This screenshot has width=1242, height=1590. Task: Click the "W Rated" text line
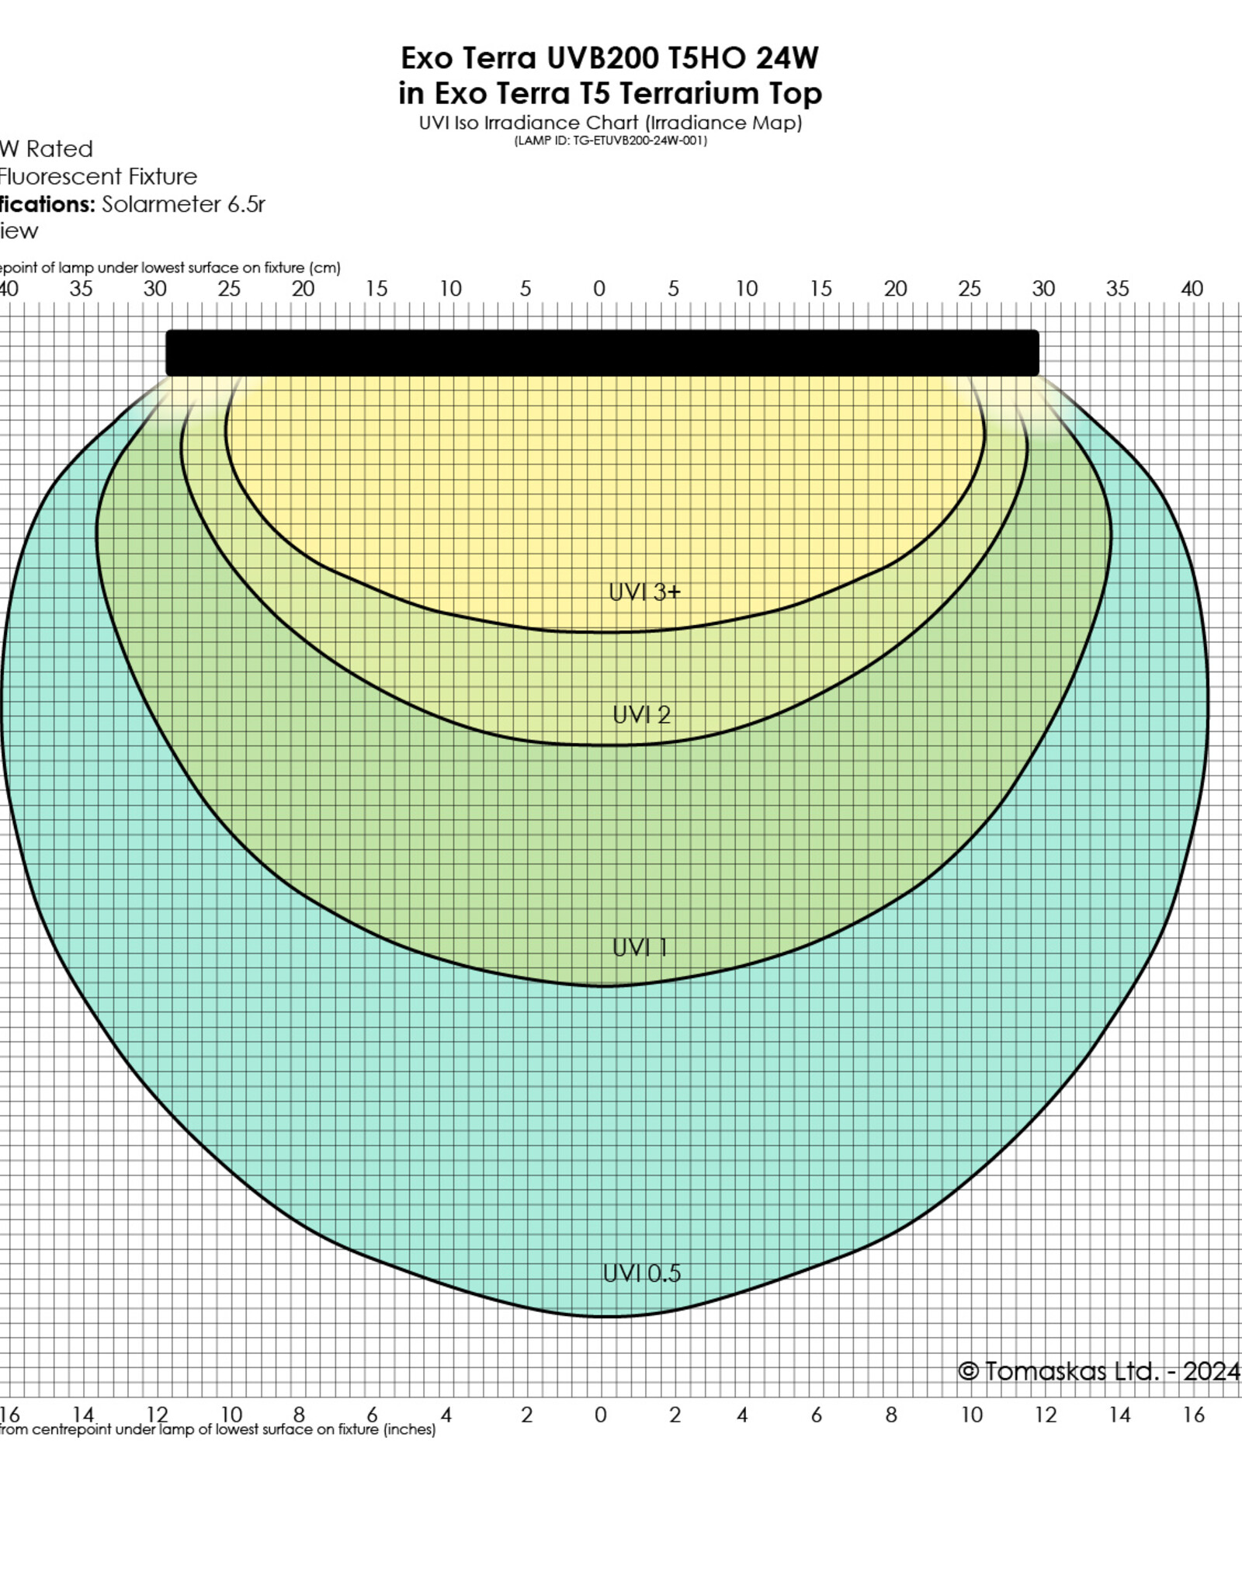pyautogui.click(x=47, y=149)
